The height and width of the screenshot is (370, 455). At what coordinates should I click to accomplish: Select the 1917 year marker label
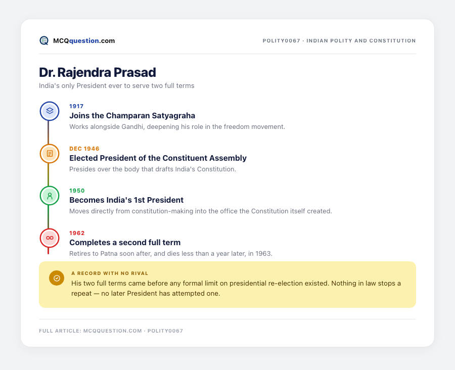(76, 106)
